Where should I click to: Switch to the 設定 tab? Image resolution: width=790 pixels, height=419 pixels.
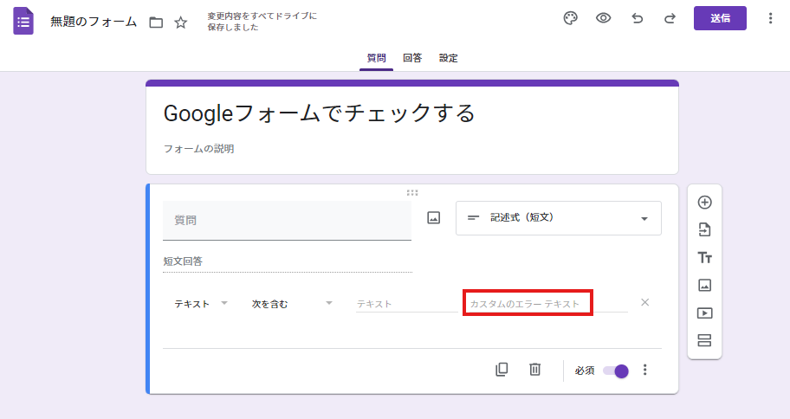point(449,58)
